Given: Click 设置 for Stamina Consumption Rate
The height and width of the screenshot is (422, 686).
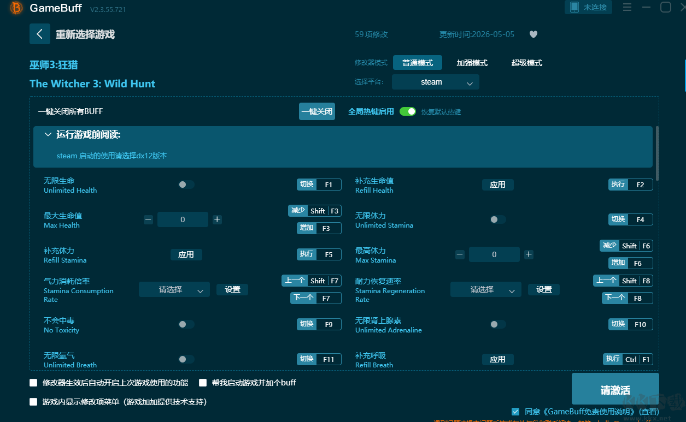Looking at the screenshot, I should pyautogui.click(x=232, y=289).
